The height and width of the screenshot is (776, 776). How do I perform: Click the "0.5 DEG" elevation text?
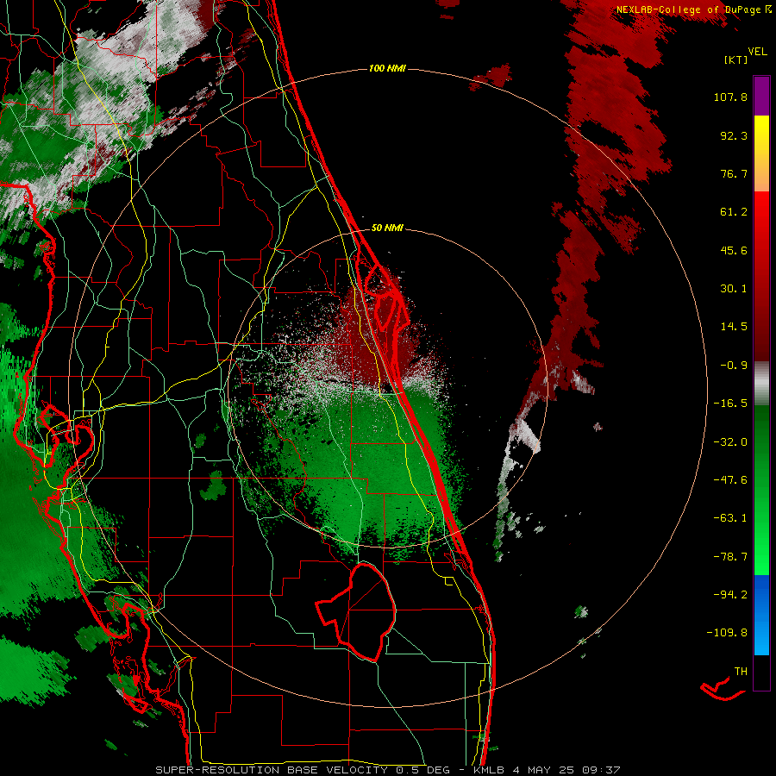tap(424, 770)
